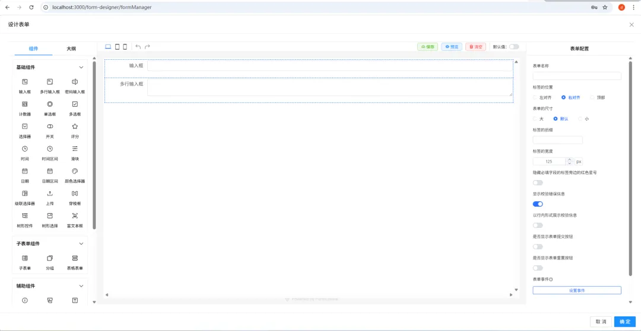
Task: Choose 左对齐 label position radio
Action: (535, 98)
